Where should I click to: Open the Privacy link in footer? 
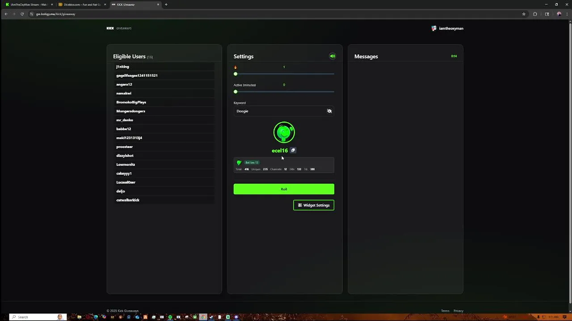pyautogui.click(x=458, y=311)
